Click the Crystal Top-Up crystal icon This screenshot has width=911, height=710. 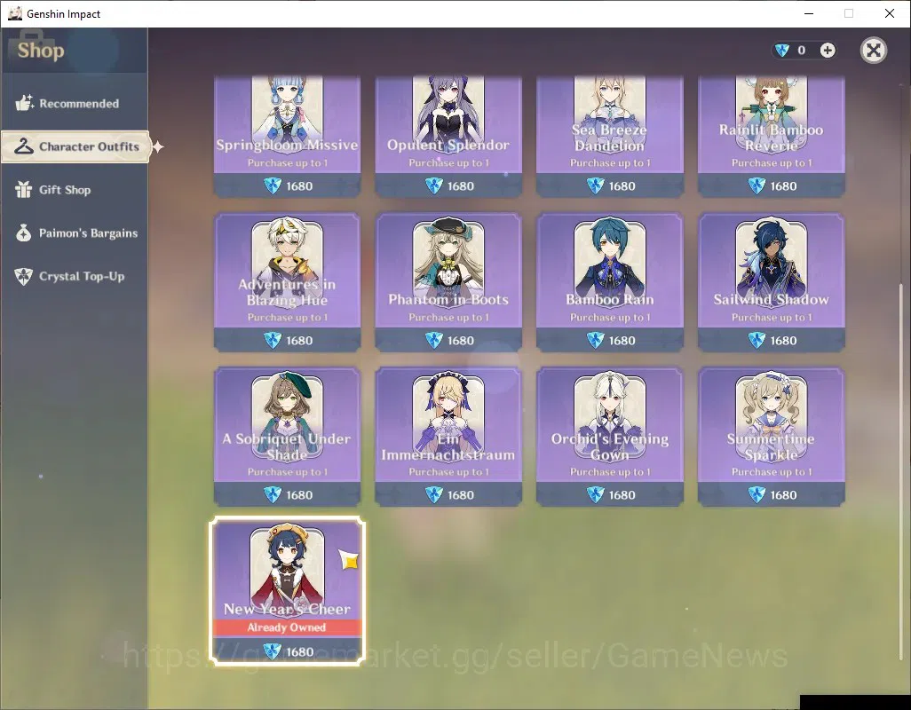24,276
